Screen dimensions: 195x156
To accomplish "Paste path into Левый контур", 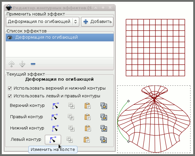I will (x=88, y=139).
